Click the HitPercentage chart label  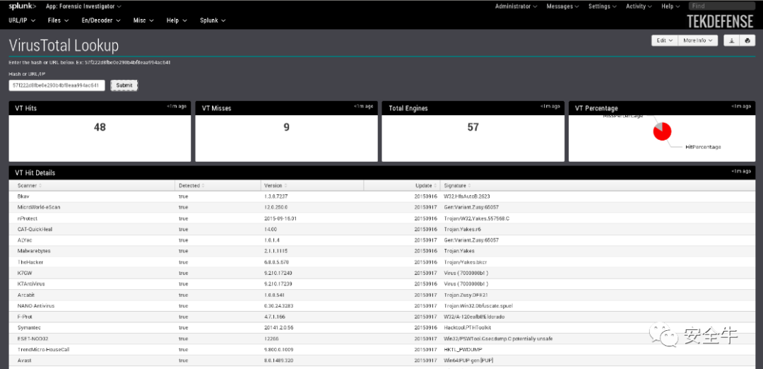[703, 146]
